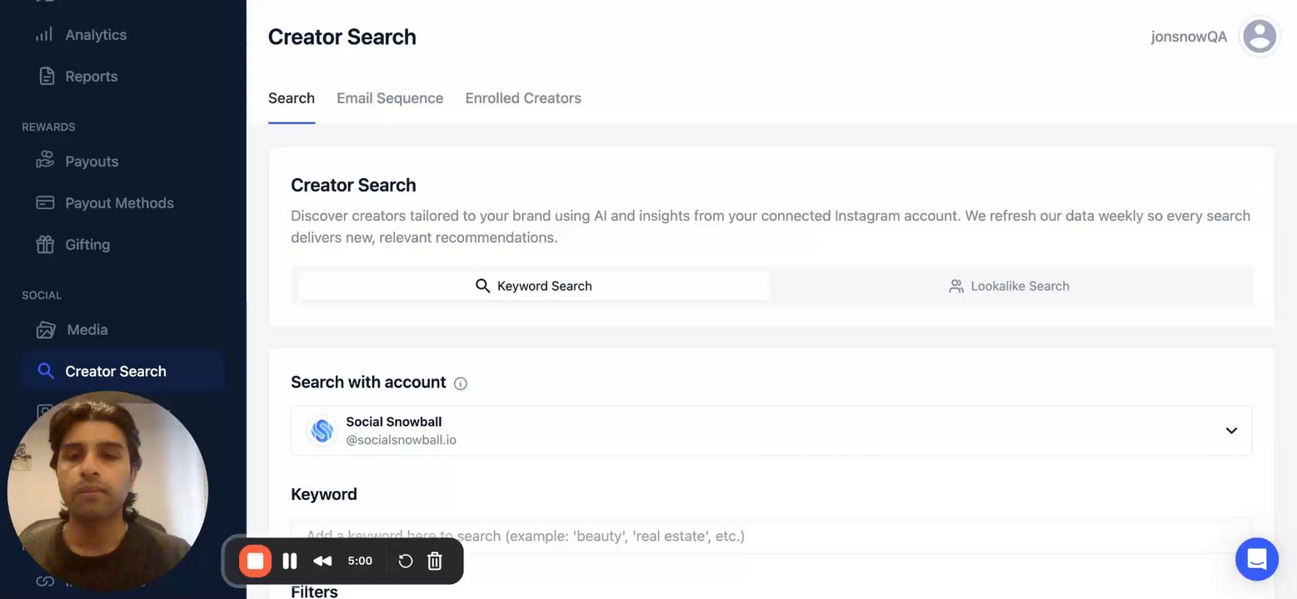Click the Payouts hand-coin icon
This screenshot has width=1297, height=599.
45,161
